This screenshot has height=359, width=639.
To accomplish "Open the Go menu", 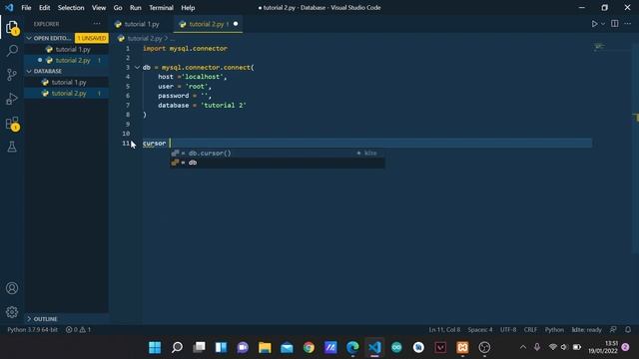I will point(118,8).
